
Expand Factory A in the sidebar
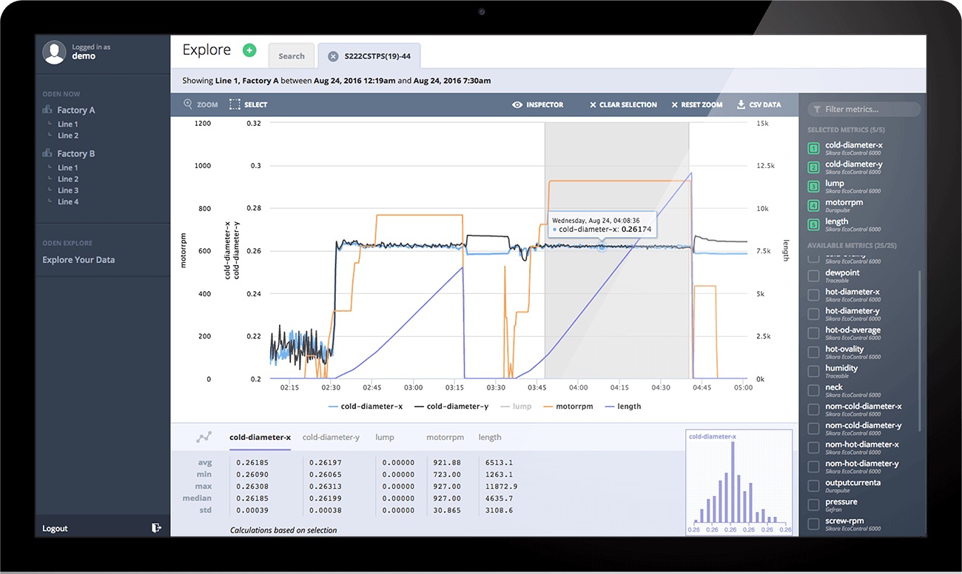pos(69,110)
